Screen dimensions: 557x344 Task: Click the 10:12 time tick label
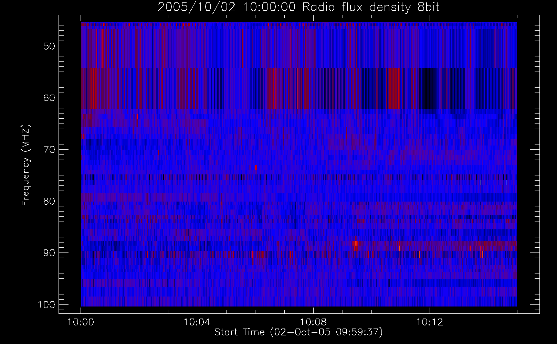(429, 322)
